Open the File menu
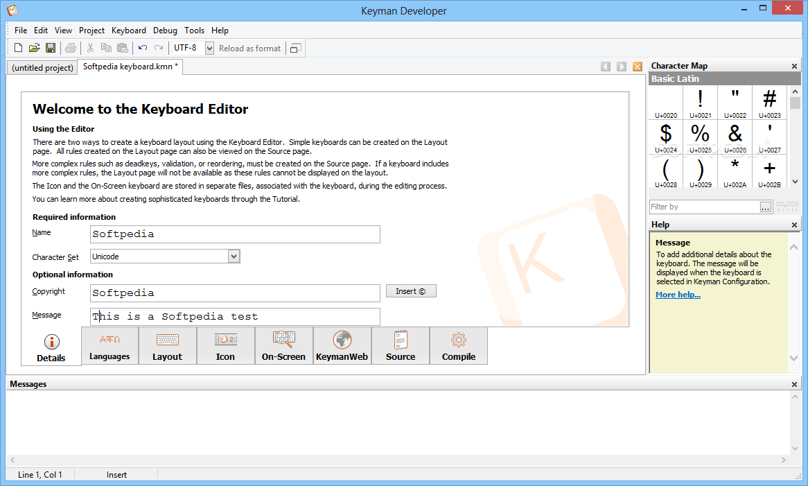This screenshot has height=486, width=808. click(21, 31)
